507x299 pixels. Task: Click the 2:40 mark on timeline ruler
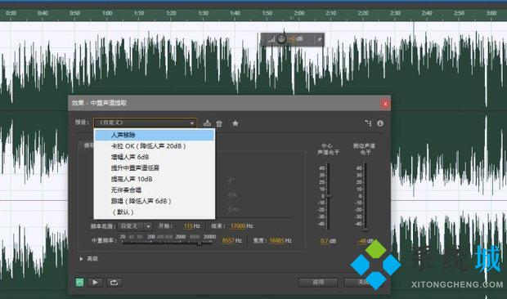click(427, 13)
